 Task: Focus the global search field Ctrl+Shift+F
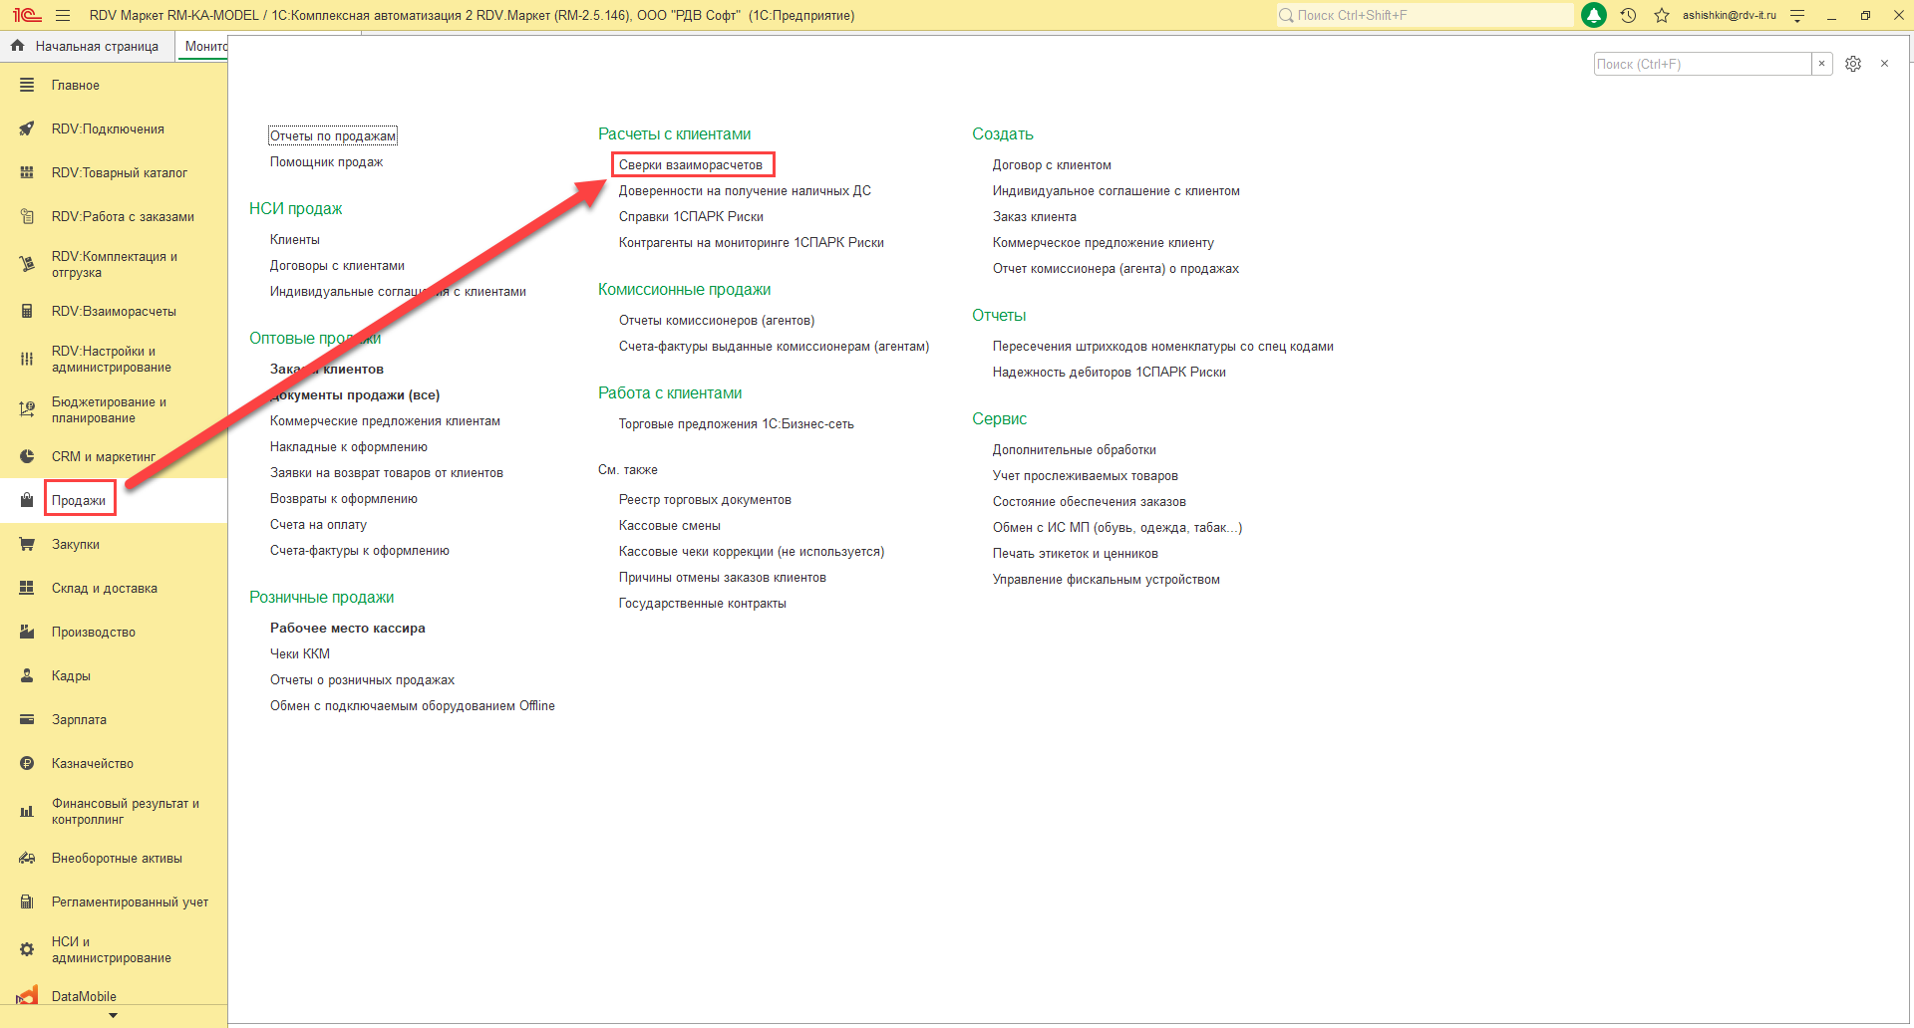(1426, 15)
